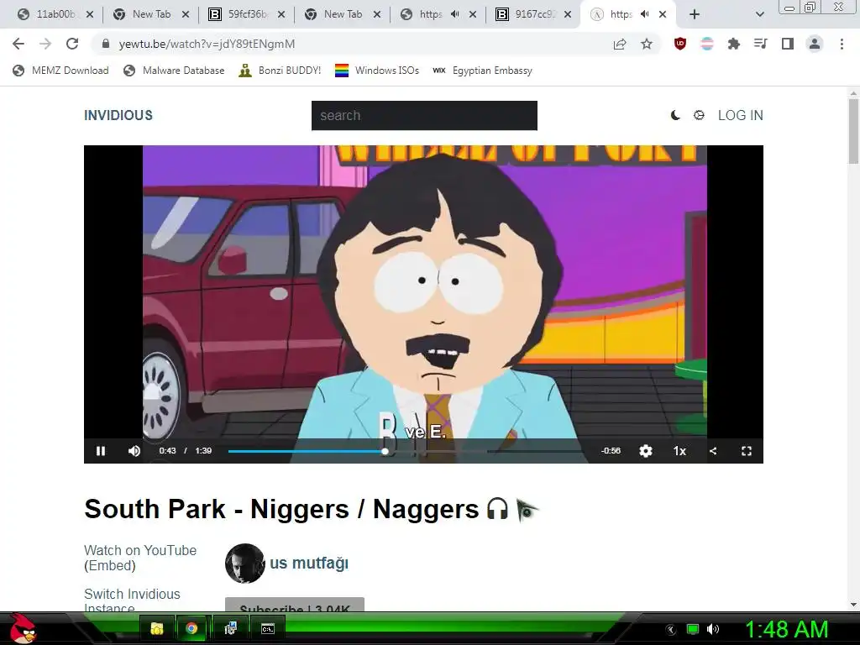This screenshot has width=860, height=645.
Task: Open the Chrome profile avatar
Action: coord(815,44)
